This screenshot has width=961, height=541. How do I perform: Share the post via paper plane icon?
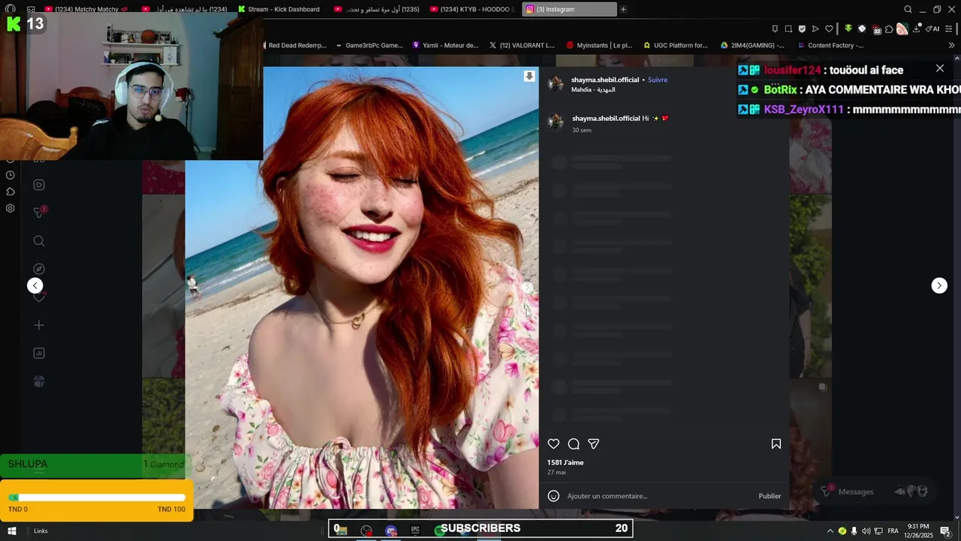(x=594, y=444)
